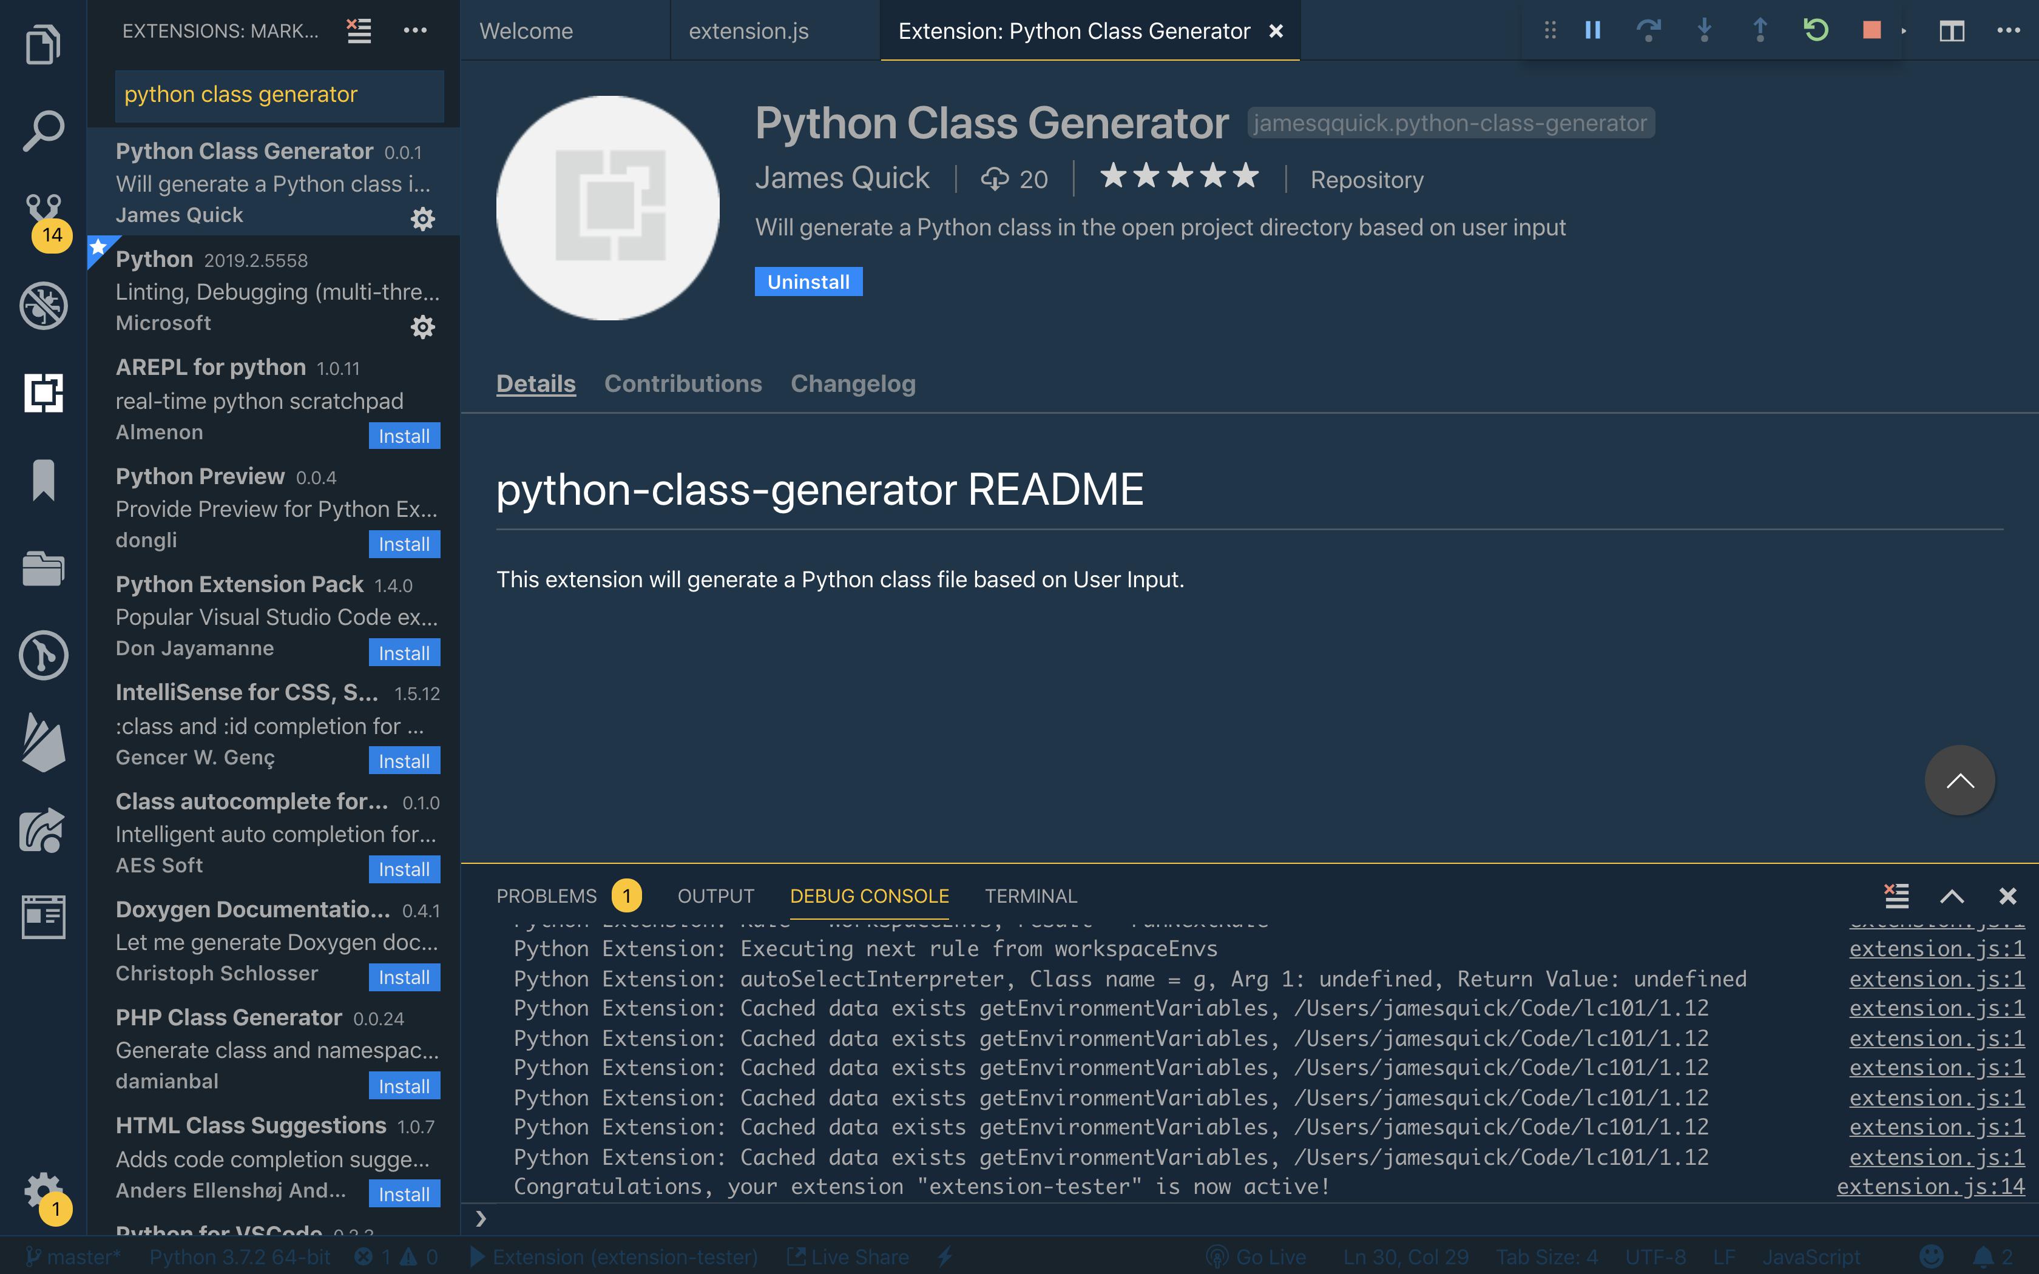The image size is (2039, 1274).
Task: Open the Contributions tab of the extension
Action: pyautogui.click(x=683, y=383)
